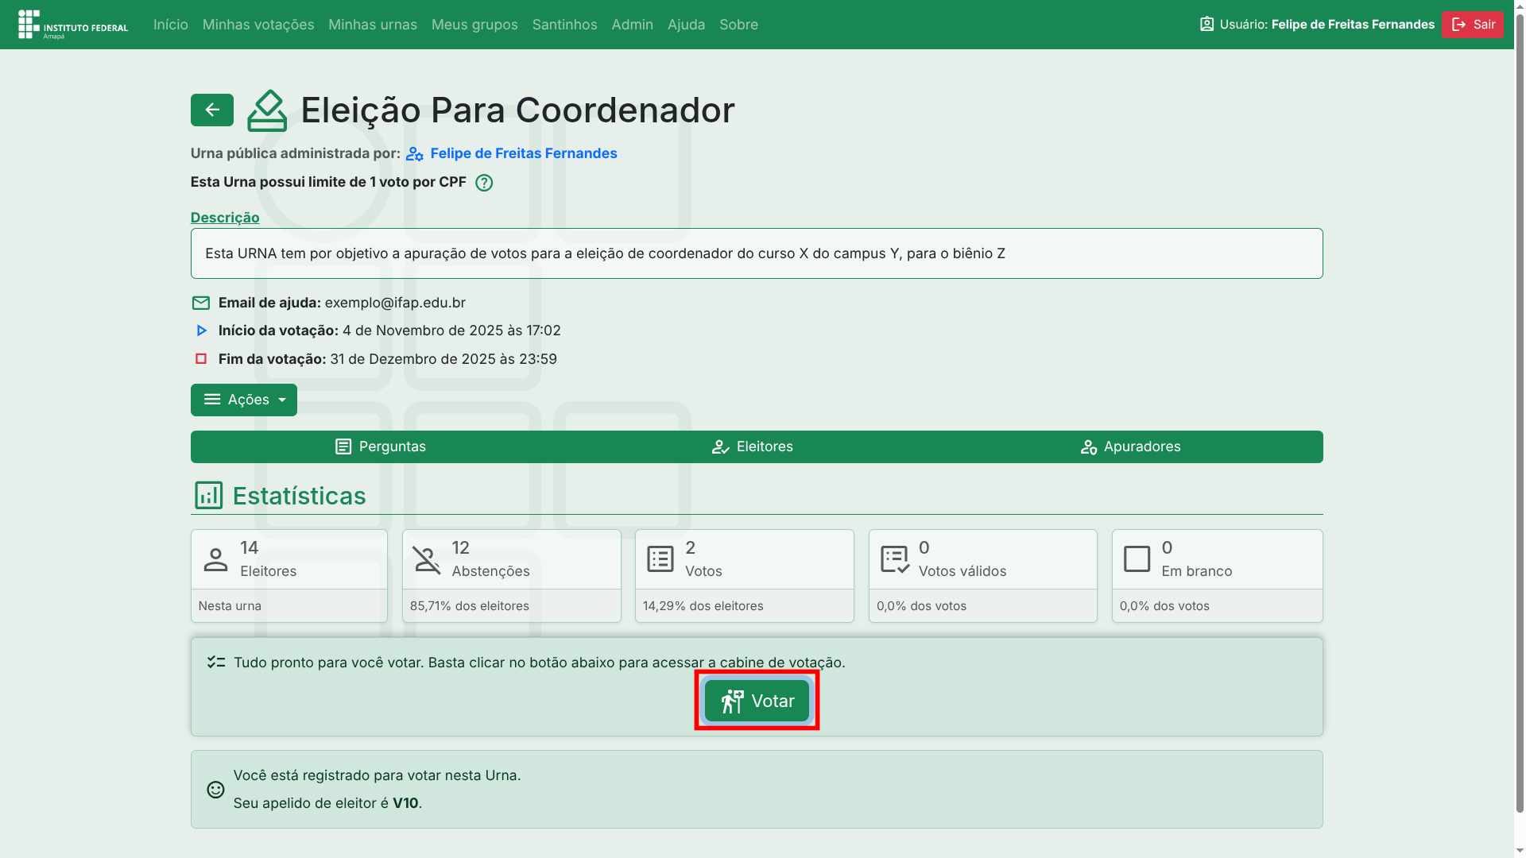Click the ballot box urna icon
Image resolution: width=1526 pixels, height=858 pixels.
tap(267, 110)
